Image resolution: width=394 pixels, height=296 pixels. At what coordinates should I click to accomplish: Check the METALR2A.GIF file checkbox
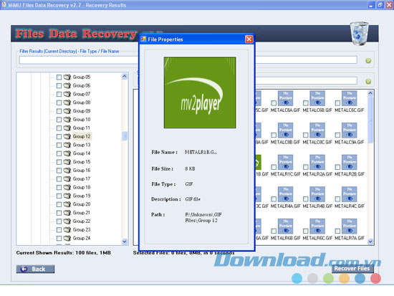(x=306, y=167)
